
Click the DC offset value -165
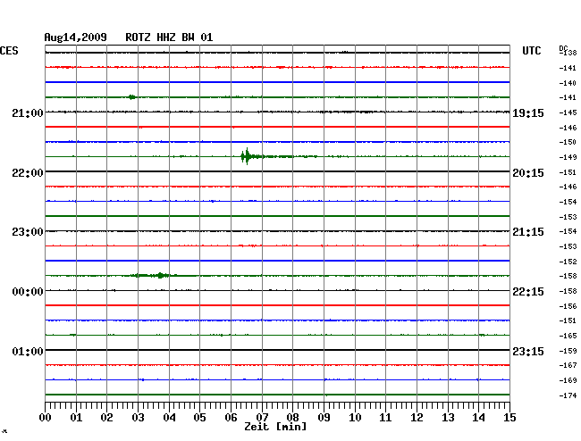tap(568, 336)
